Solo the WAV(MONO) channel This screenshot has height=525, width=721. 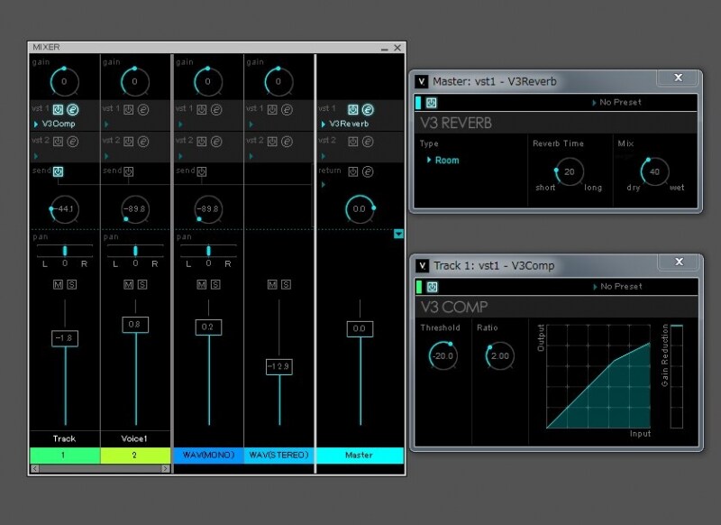pos(215,284)
